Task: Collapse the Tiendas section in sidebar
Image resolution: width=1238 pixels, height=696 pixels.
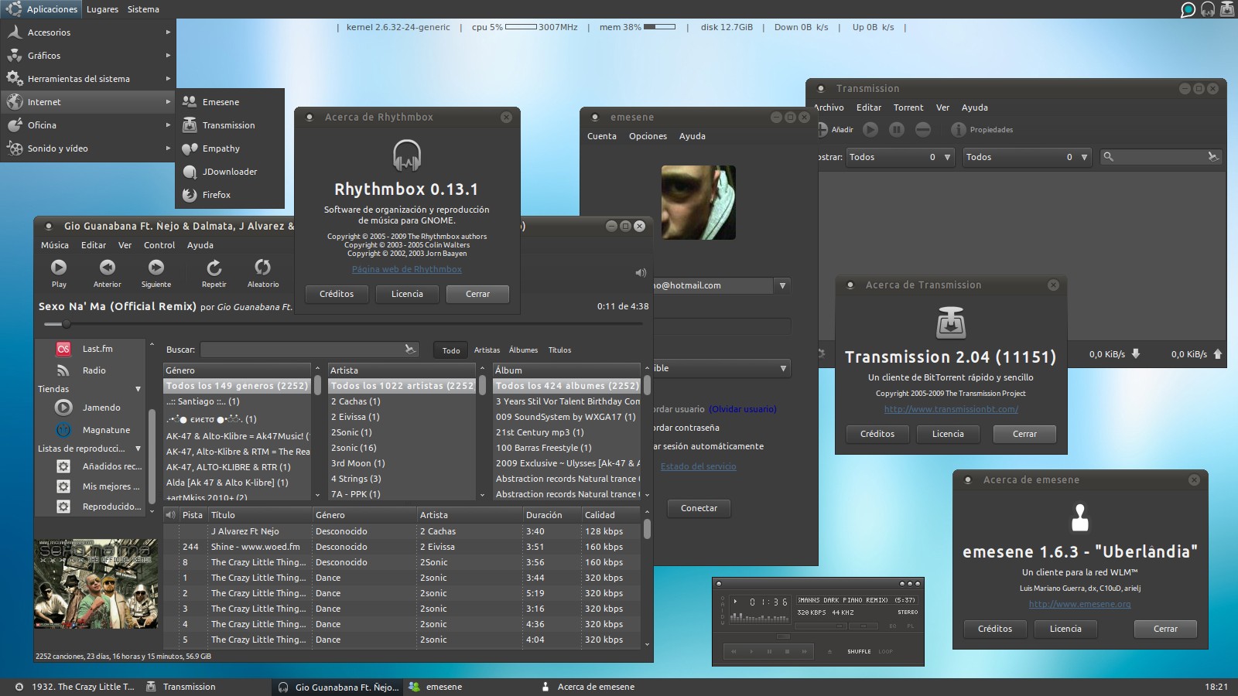Action: [138, 389]
